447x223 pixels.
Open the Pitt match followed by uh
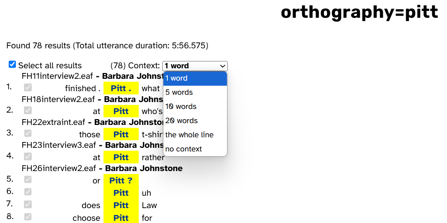tap(121, 193)
